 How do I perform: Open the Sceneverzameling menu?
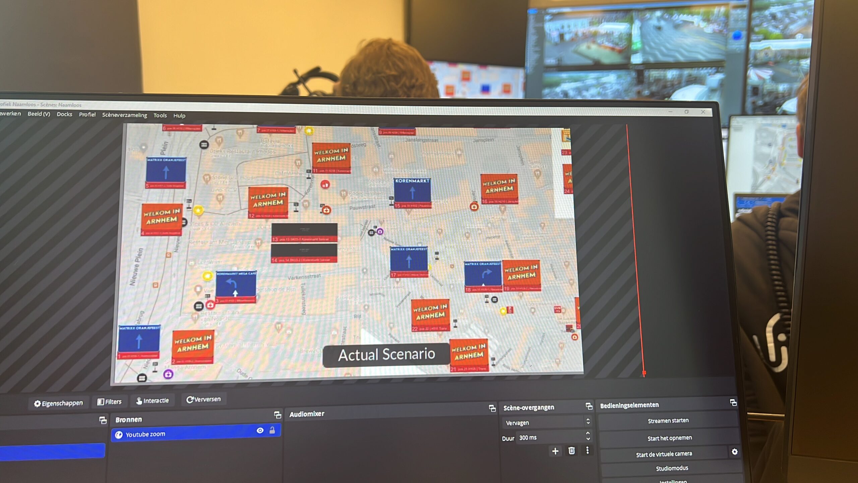124,115
